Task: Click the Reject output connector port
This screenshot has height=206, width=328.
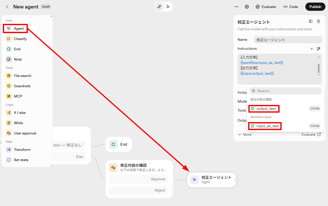Action: [173, 189]
